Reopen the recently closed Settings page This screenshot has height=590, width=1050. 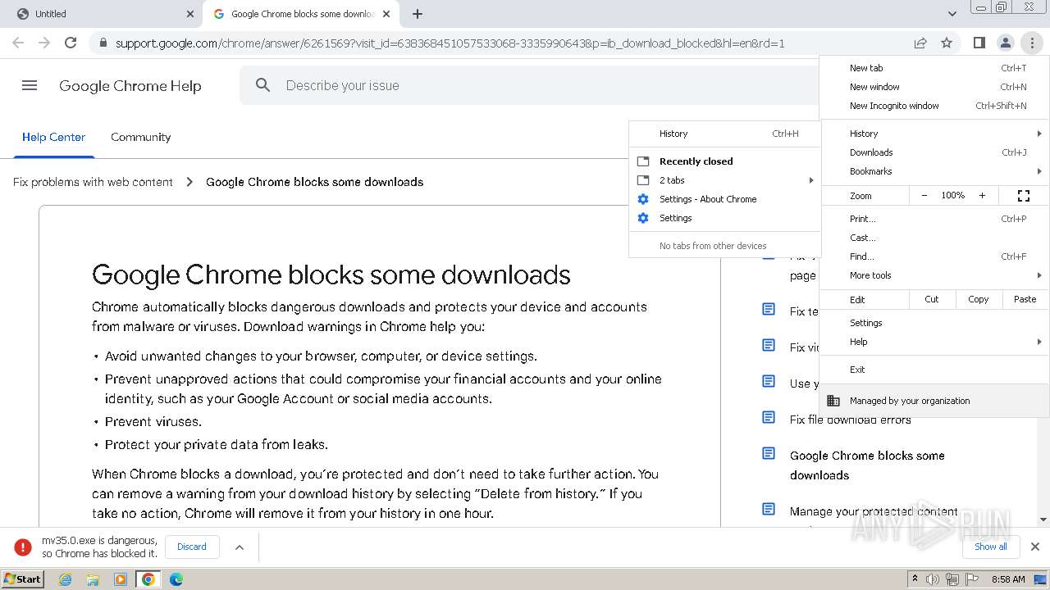click(x=725, y=218)
